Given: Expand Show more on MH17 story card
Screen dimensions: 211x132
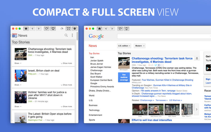Looking at the screenshot, I should [x=66, y=106].
